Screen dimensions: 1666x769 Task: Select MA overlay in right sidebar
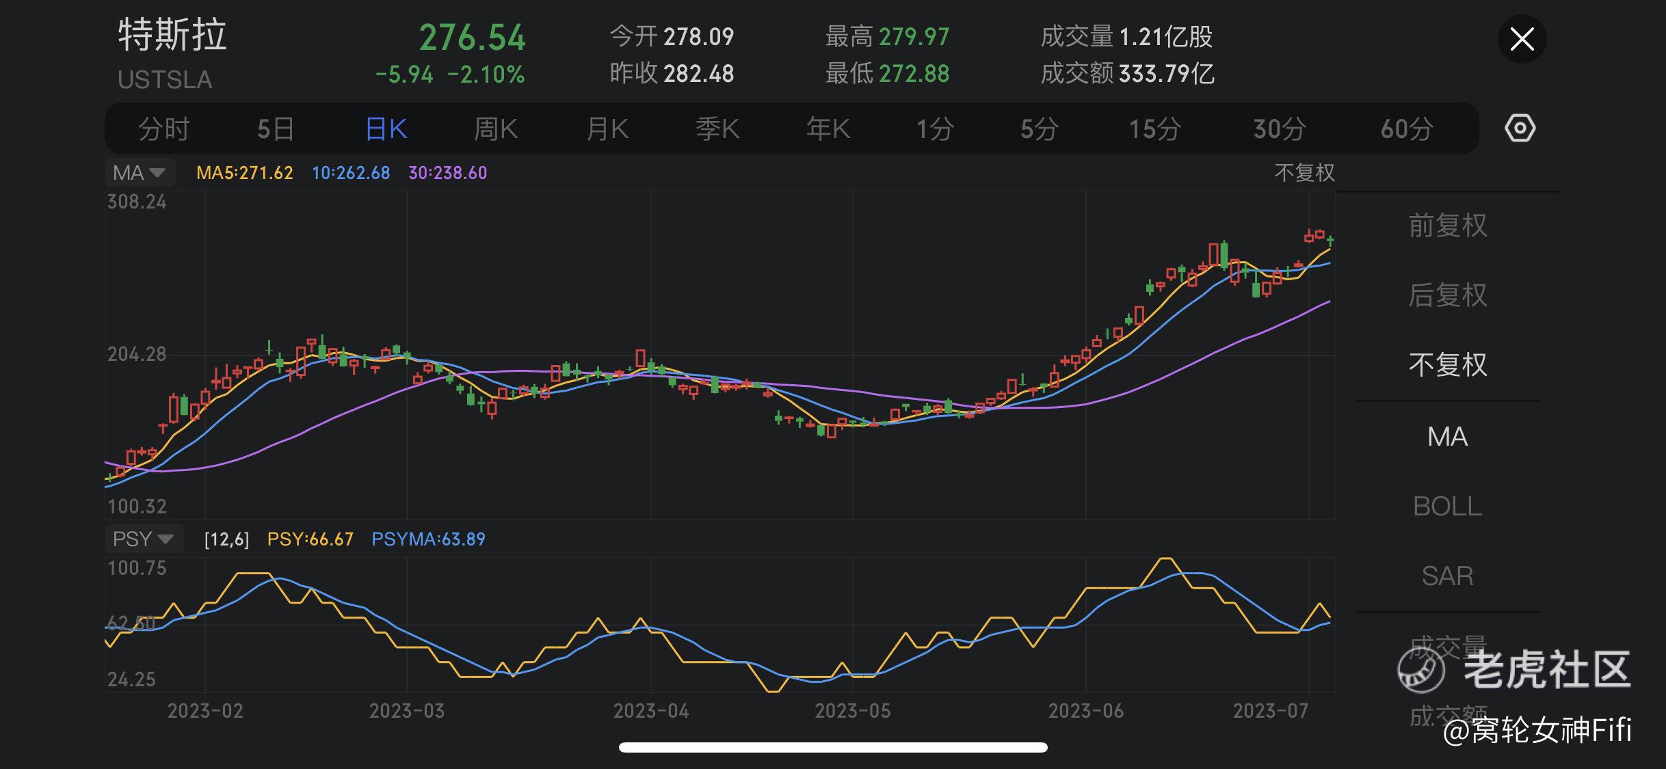coord(1448,436)
